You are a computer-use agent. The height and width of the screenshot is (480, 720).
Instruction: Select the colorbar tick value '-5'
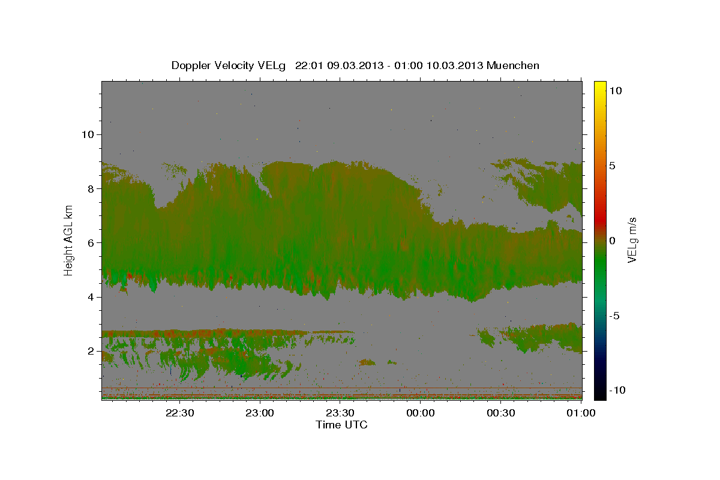[614, 316]
